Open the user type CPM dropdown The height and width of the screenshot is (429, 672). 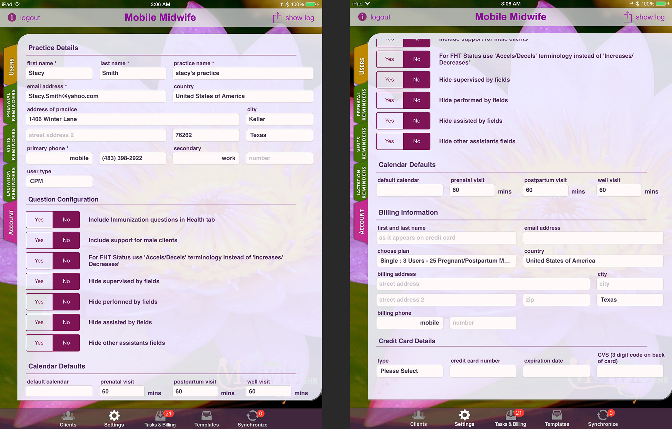click(x=59, y=181)
